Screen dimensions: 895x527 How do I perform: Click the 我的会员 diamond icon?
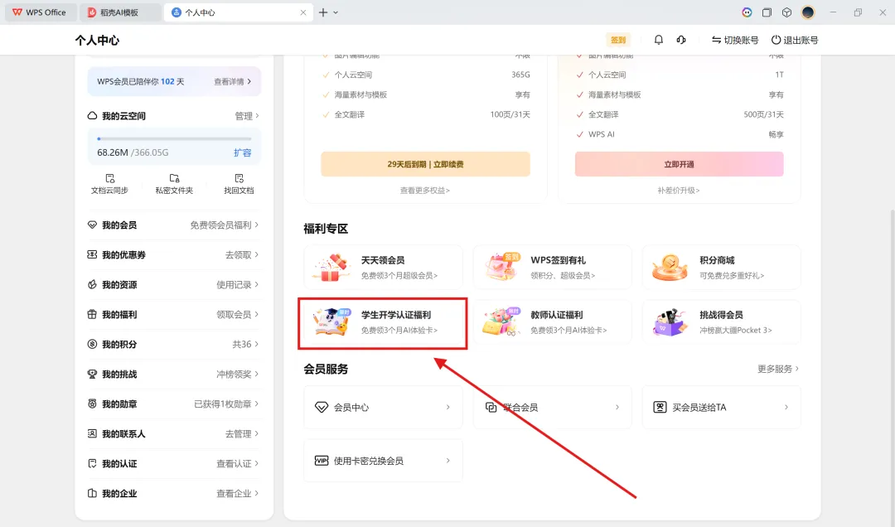[x=92, y=225]
